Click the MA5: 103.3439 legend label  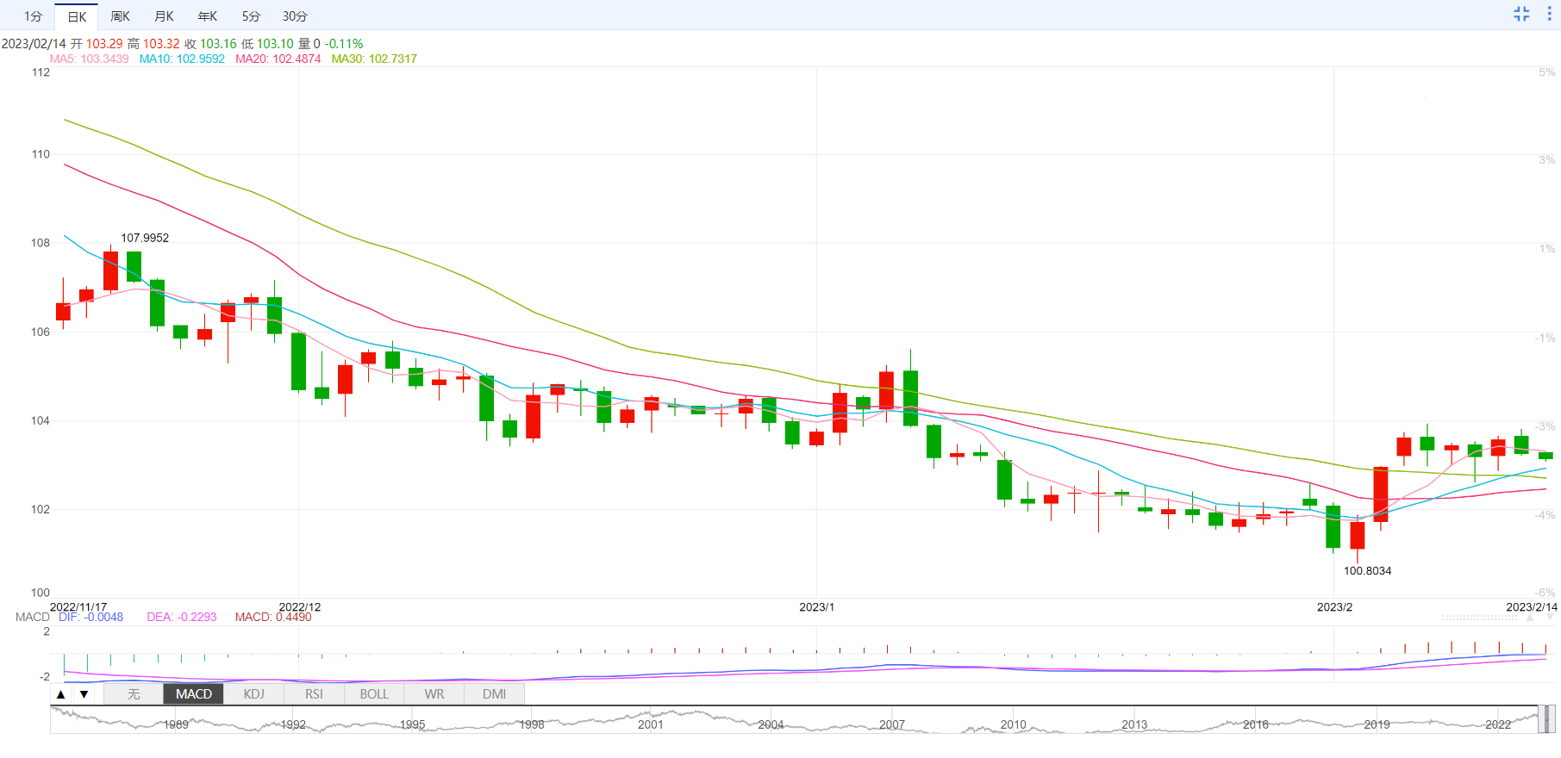click(x=90, y=59)
